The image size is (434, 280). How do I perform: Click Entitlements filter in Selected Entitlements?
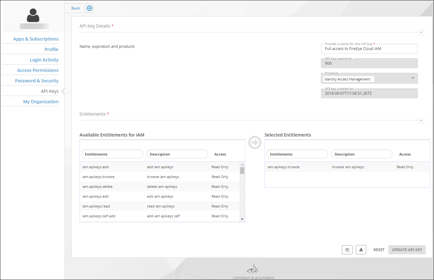(x=297, y=154)
